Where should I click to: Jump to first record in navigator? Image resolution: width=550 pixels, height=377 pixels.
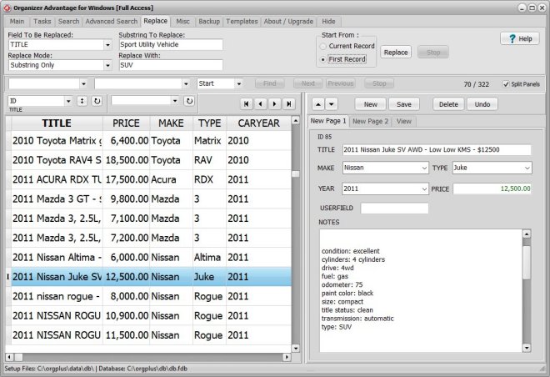(246, 103)
